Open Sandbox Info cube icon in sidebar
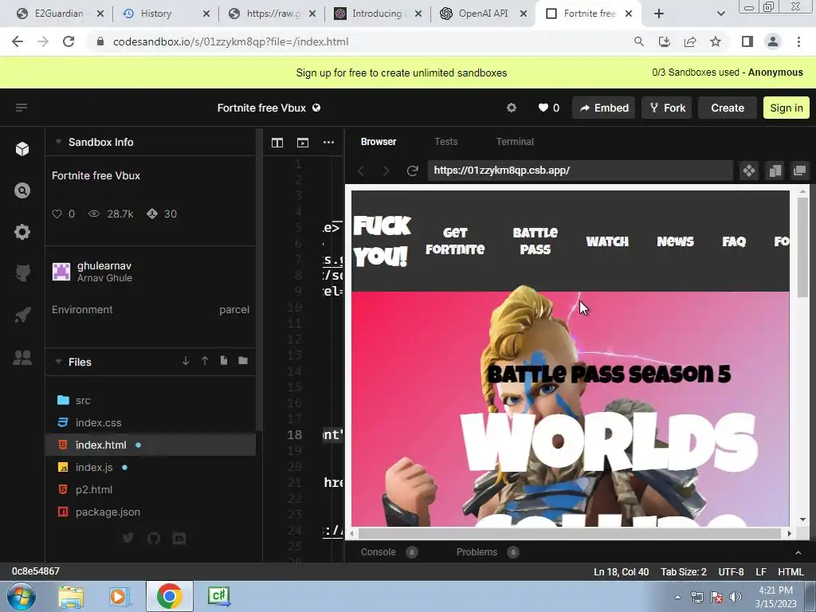Image resolution: width=816 pixels, height=612 pixels. pos(22,149)
